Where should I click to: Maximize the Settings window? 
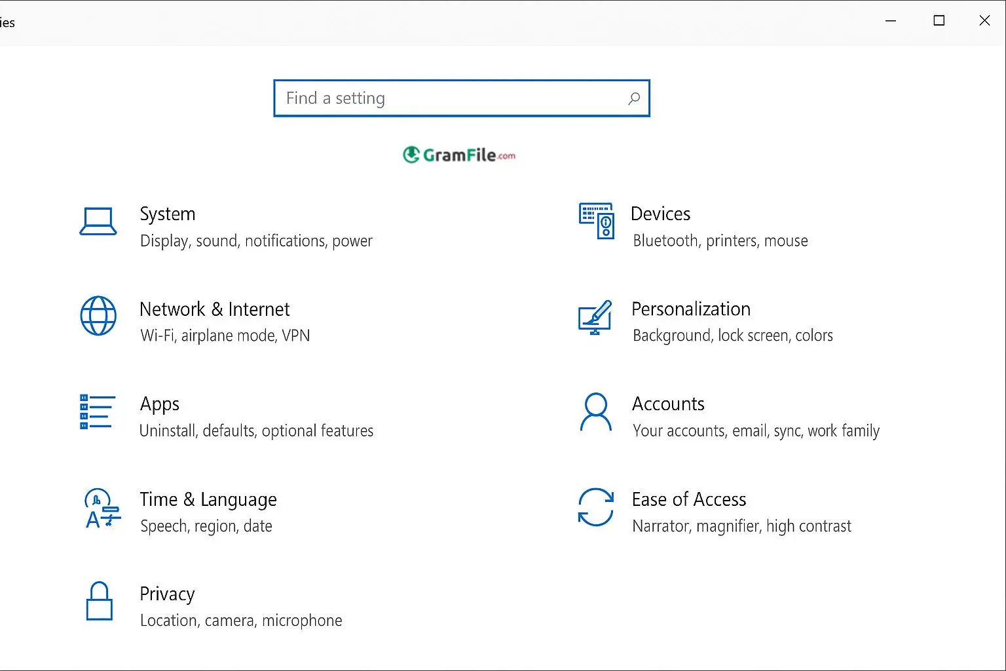[x=939, y=21]
